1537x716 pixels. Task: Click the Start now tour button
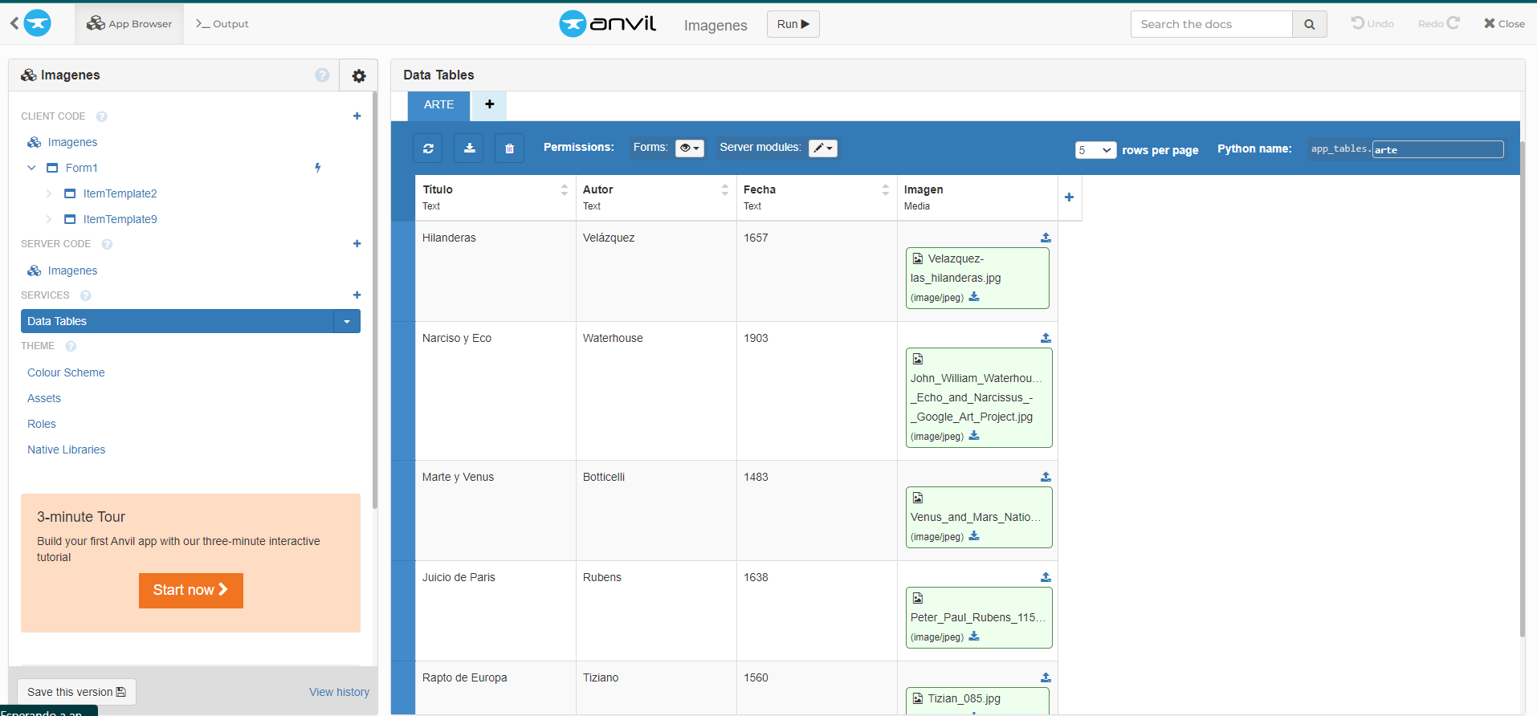tap(190, 590)
